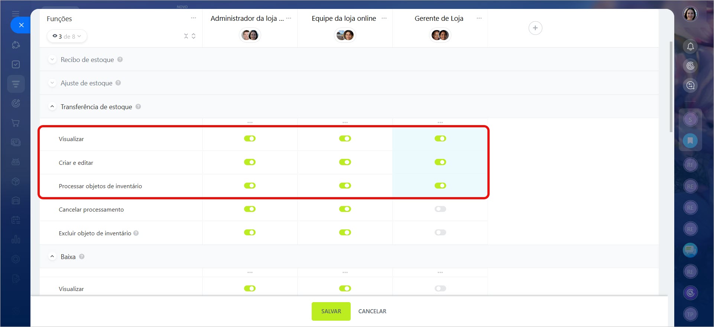The width and height of the screenshot is (714, 327).
Task: Click the user profile avatar top right
Action: click(x=690, y=14)
